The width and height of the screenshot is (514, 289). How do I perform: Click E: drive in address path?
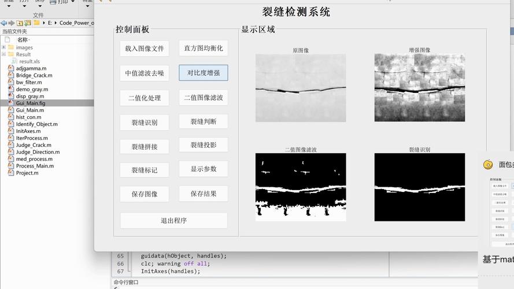[50, 23]
